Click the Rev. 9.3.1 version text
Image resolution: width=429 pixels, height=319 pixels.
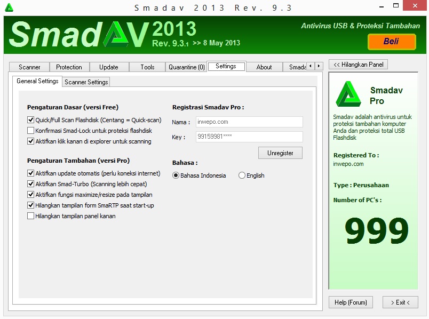click(170, 43)
